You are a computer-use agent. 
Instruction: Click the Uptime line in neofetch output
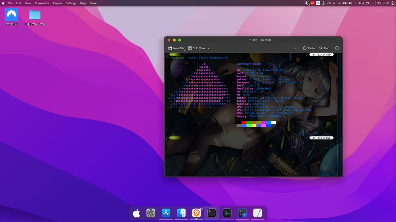click(263, 79)
